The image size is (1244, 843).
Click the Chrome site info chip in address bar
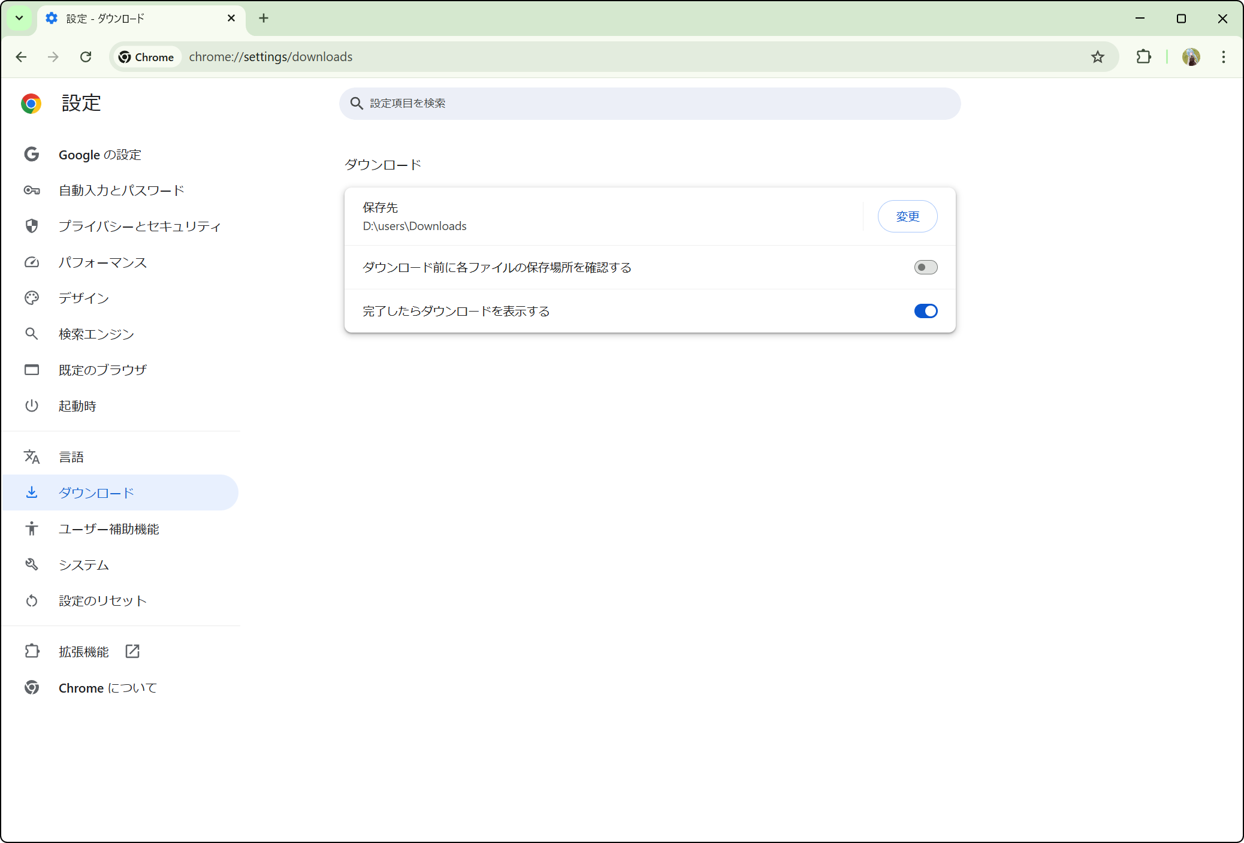click(x=146, y=57)
